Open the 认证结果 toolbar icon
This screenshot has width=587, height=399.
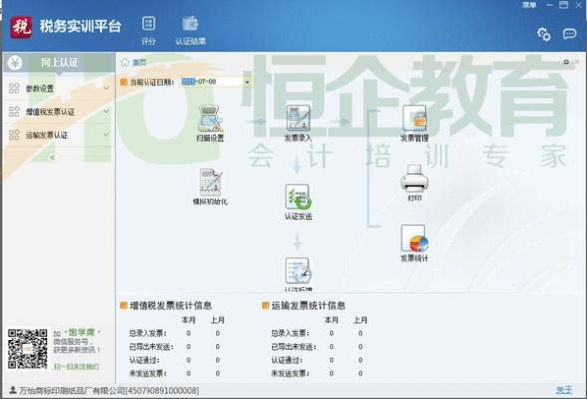point(191,30)
